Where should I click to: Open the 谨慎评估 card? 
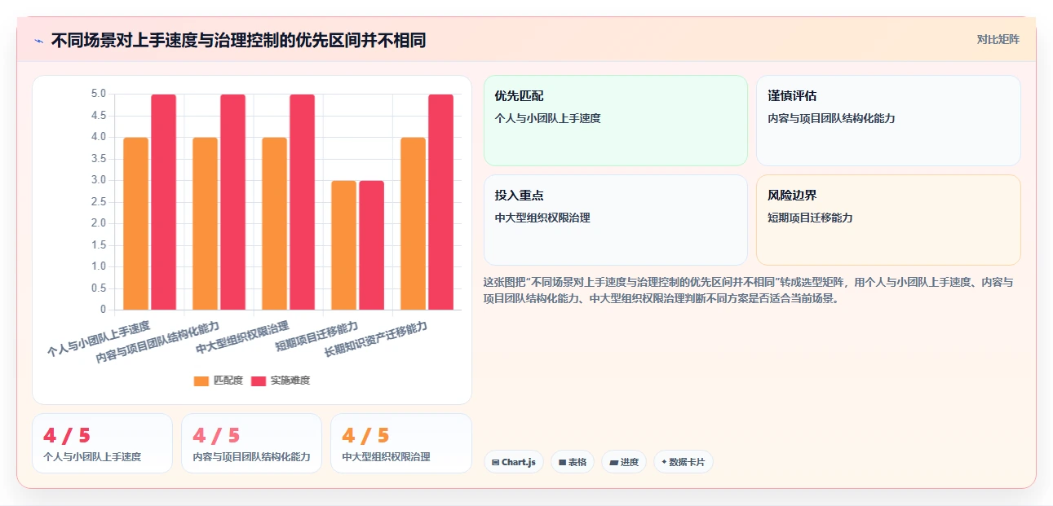[x=888, y=121]
